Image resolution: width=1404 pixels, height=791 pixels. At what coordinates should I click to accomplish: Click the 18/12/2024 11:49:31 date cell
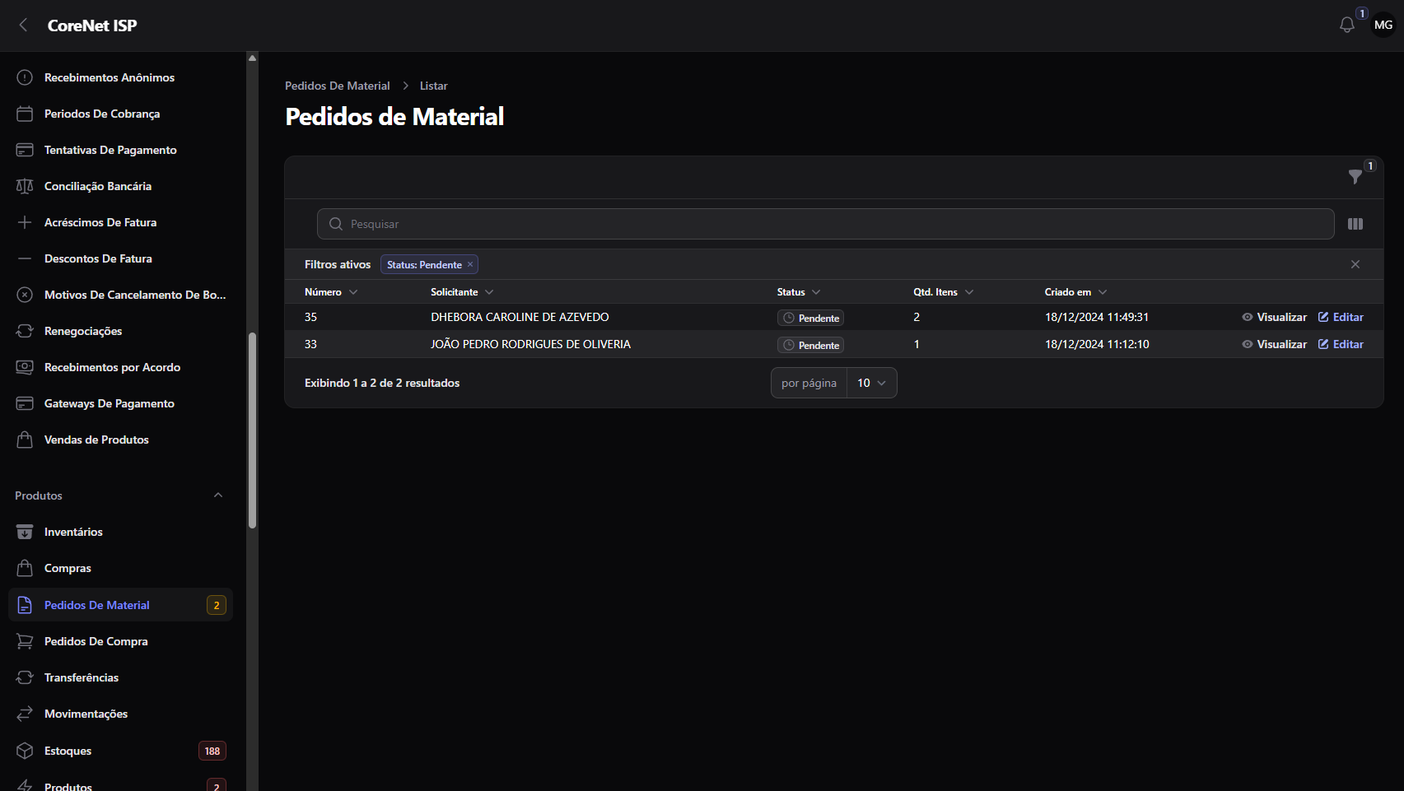1097,317
